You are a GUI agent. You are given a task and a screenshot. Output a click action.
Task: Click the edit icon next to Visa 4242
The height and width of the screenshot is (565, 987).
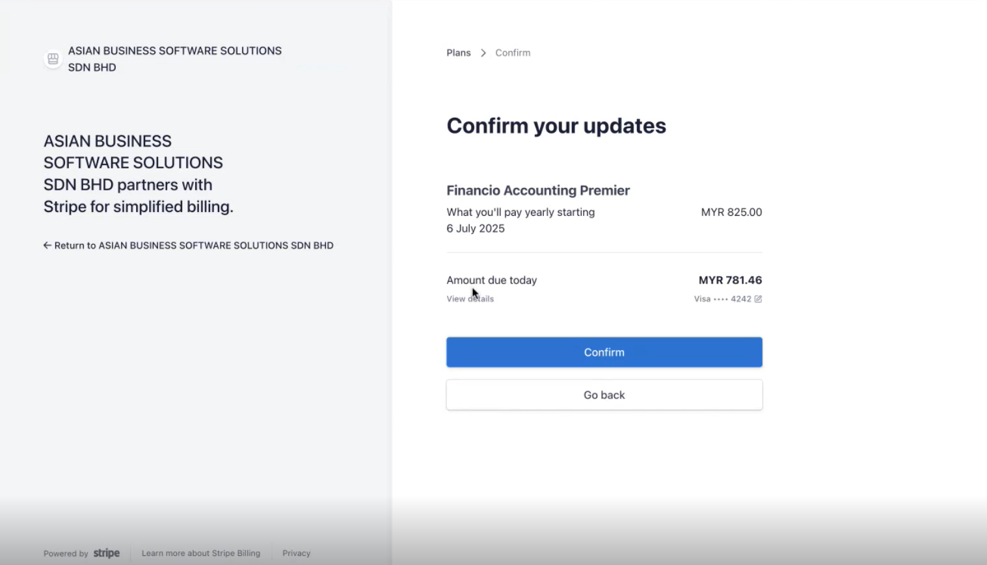click(758, 299)
